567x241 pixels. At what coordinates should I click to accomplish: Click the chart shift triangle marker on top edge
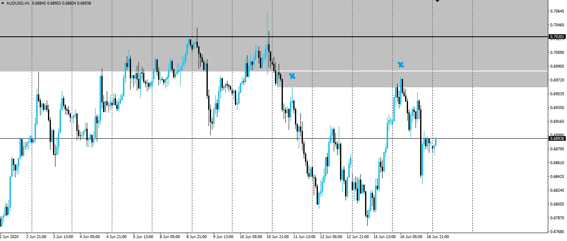click(437, 1)
